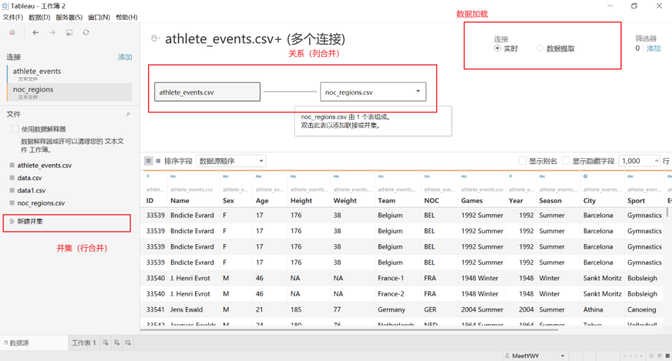Screen dimensions: 672x361
Task: Save the workbook using the save icon
Action: point(68,32)
